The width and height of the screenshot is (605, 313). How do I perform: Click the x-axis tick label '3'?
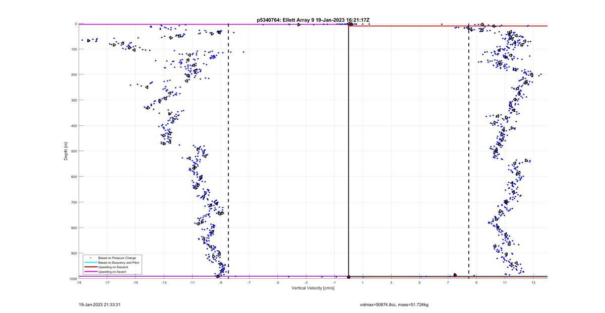(391, 282)
